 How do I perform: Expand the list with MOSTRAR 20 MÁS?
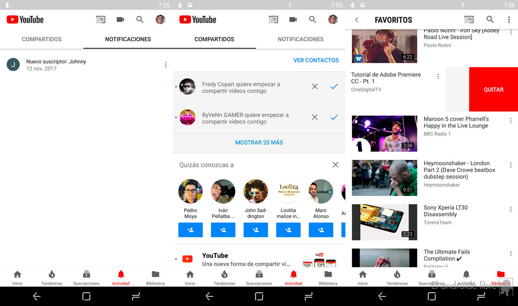click(259, 142)
